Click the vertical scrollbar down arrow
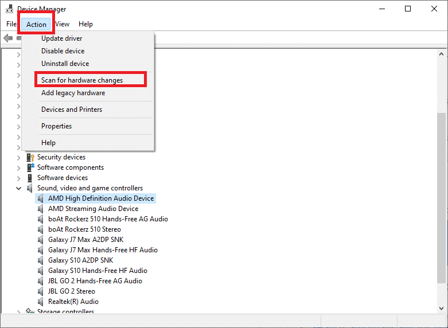The width and height of the screenshot is (448, 328). tap(442, 309)
